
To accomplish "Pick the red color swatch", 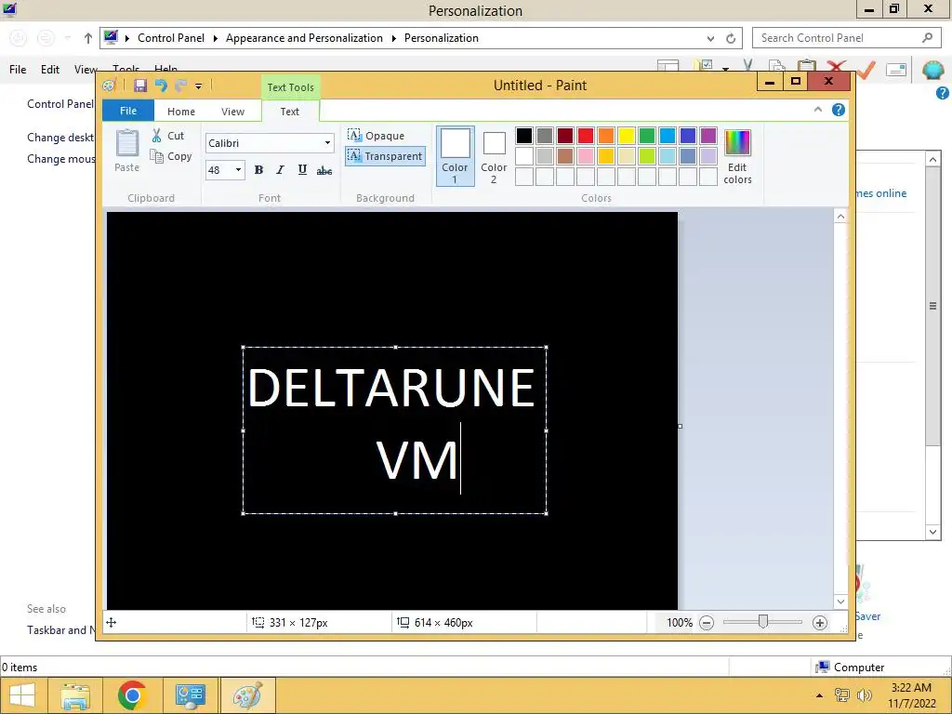I will tap(586, 136).
